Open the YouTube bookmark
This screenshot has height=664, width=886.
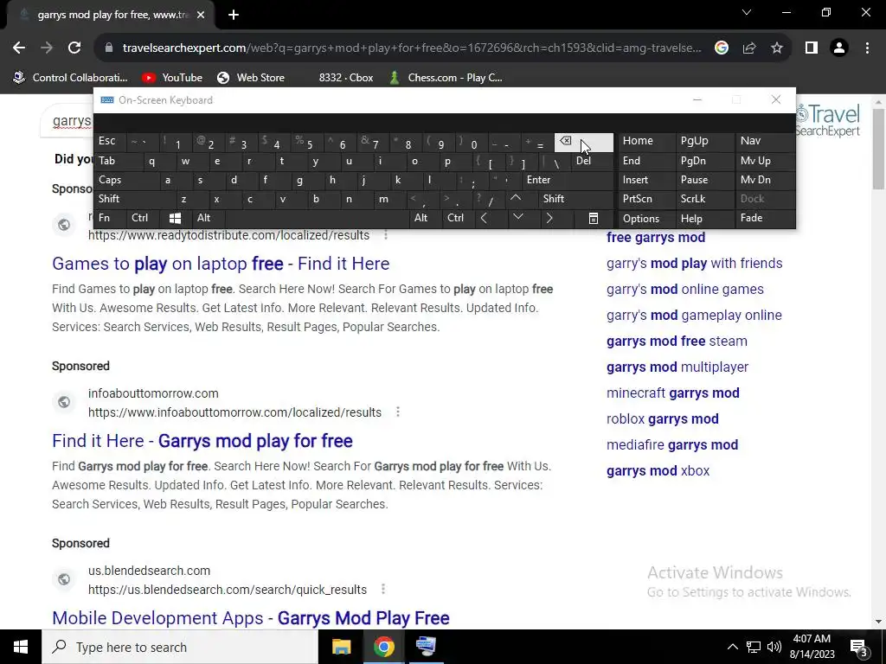pyautogui.click(x=172, y=77)
